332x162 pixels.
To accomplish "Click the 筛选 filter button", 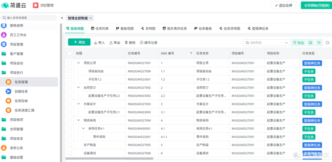I will pyautogui.click(x=298, y=42).
